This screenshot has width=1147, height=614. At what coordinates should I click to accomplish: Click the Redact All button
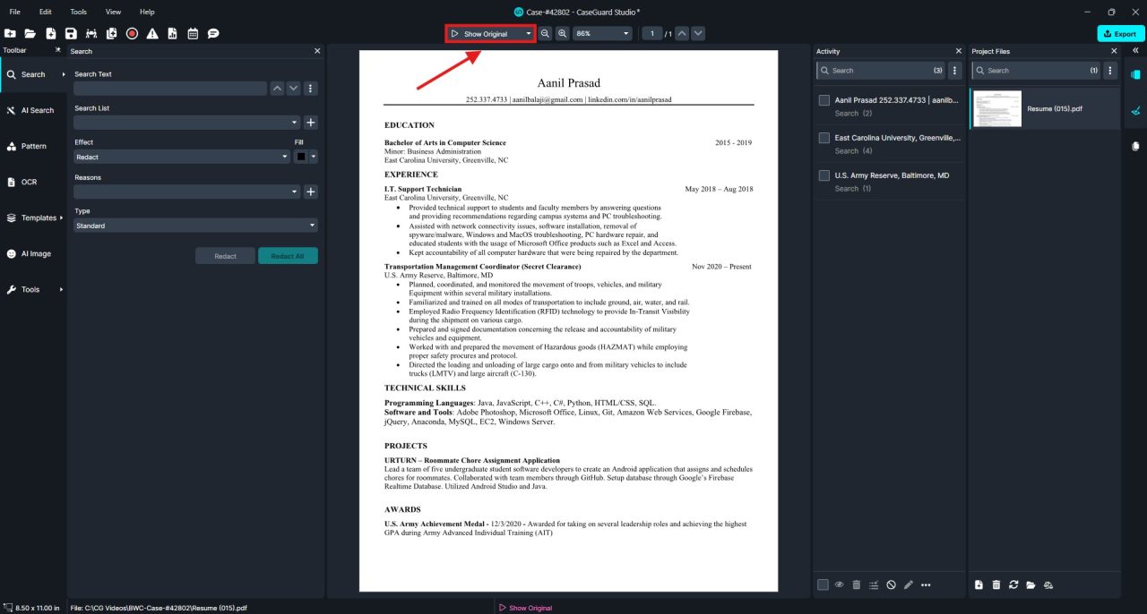pos(288,256)
